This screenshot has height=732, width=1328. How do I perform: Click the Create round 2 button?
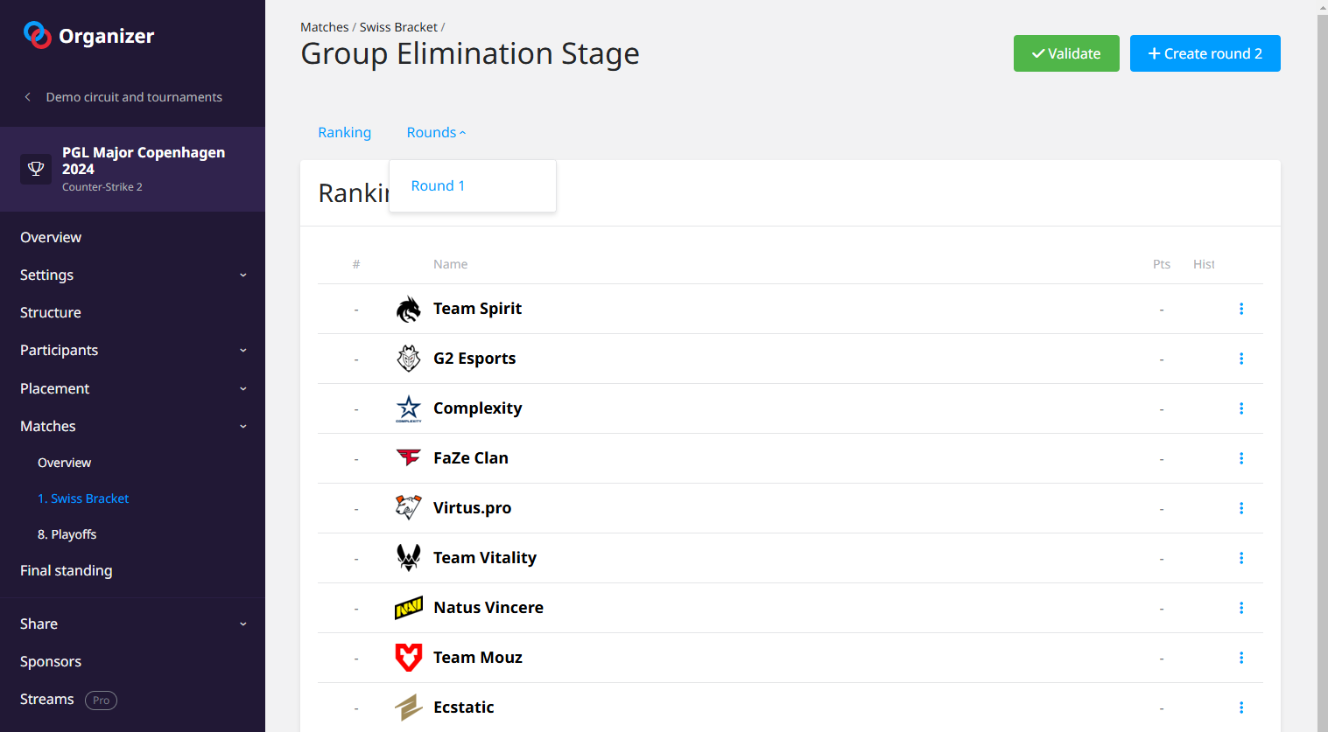tap(1205, 53)
